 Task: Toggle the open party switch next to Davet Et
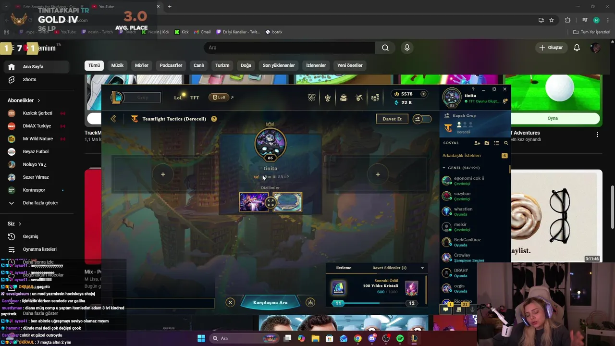[422, 119]
